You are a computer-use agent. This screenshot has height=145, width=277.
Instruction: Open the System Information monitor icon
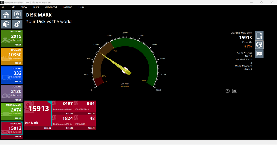17,14
